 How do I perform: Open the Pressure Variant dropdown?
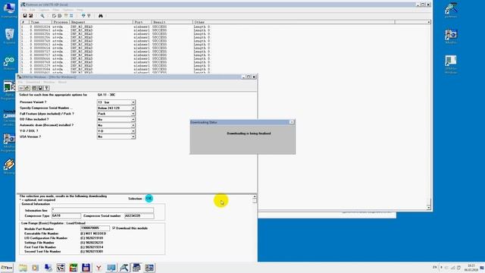pyautogui.click(x=133, y=102)
